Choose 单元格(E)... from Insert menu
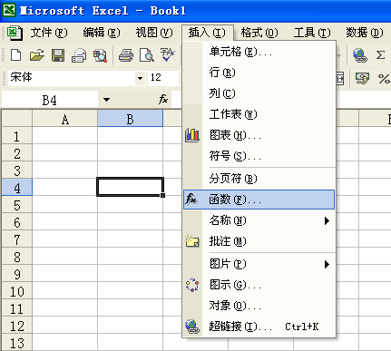This screenshot has width=391, height=351. (259, 52)
